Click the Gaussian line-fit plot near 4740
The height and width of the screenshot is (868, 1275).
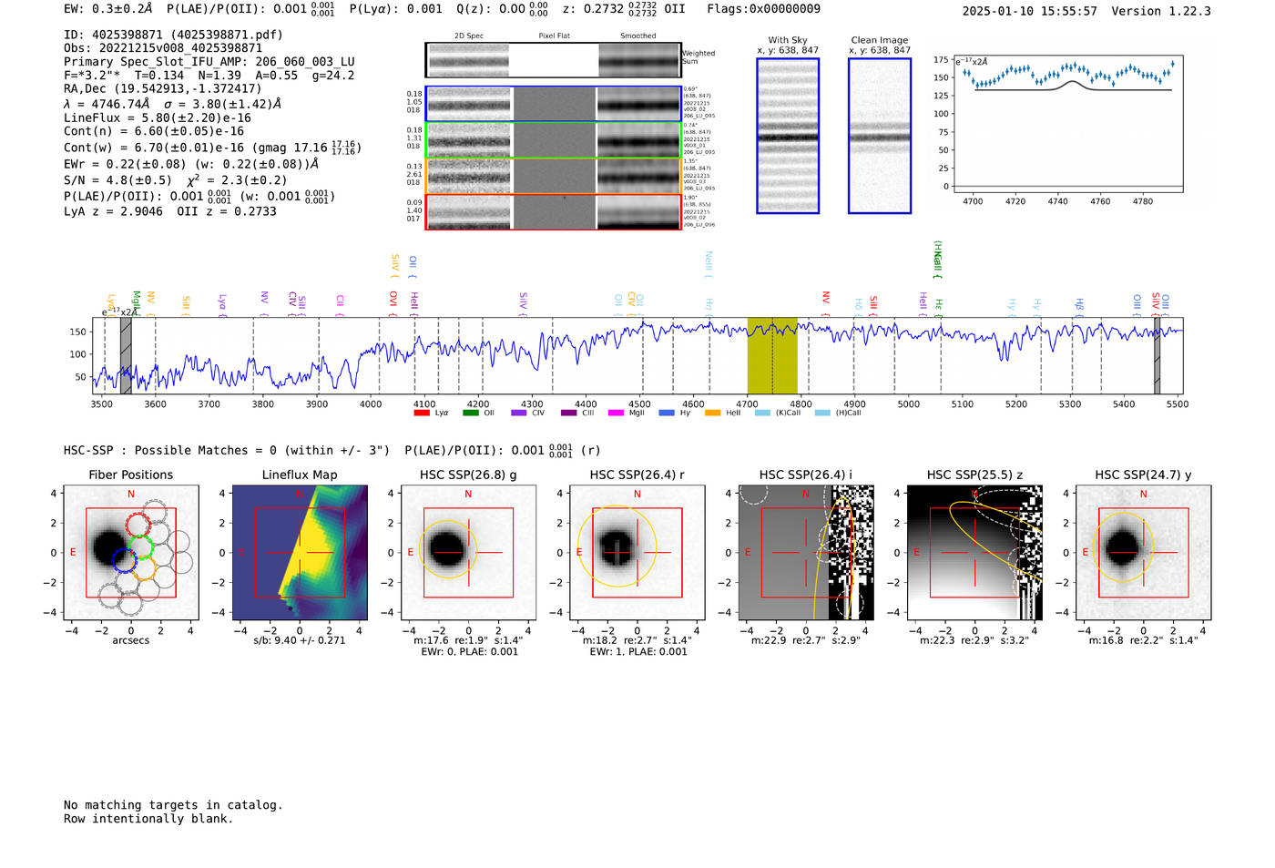(1068, 123)
